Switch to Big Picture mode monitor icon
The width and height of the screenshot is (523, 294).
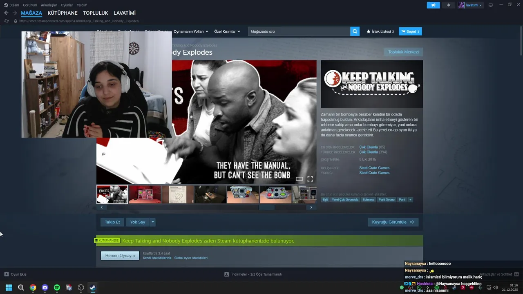[491, 5]
